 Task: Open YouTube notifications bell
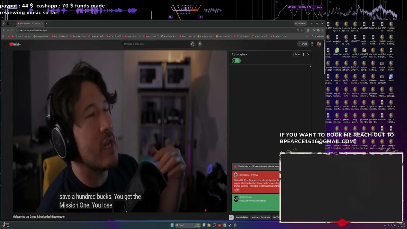312,44
